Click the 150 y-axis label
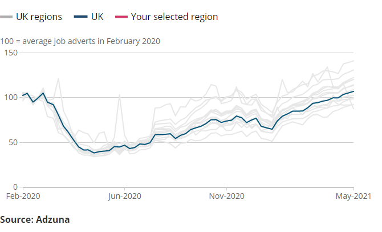Viewport: 382px width, 232px height. [11, 53]
